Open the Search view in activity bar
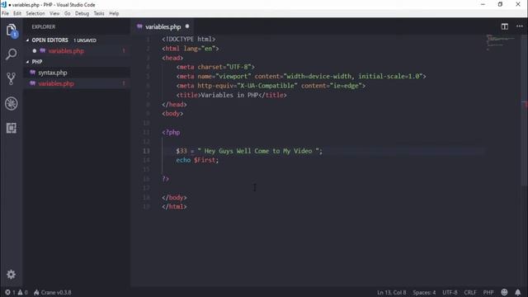The image size is (528, 297). (x=11, y=54)
